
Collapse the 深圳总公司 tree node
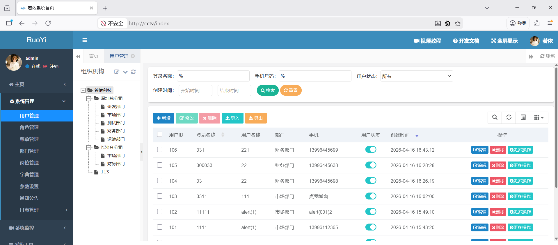89,99
